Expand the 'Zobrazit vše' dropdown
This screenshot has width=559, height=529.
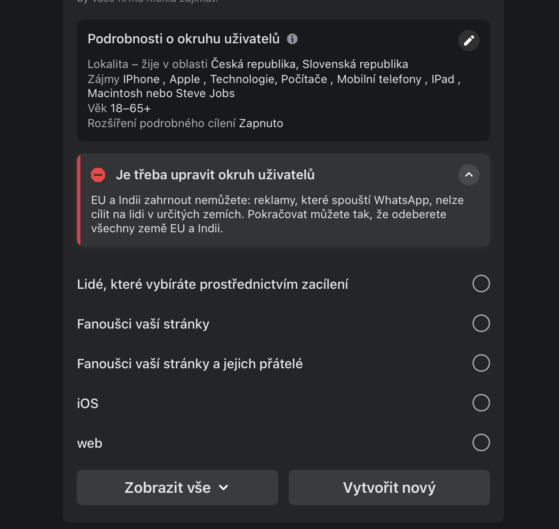point(177,487)
